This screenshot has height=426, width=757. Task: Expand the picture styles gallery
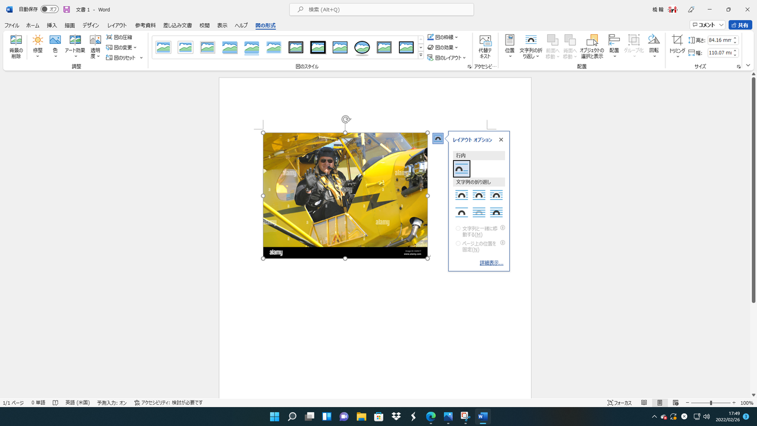pyautogui.click(x=420, y=56)
